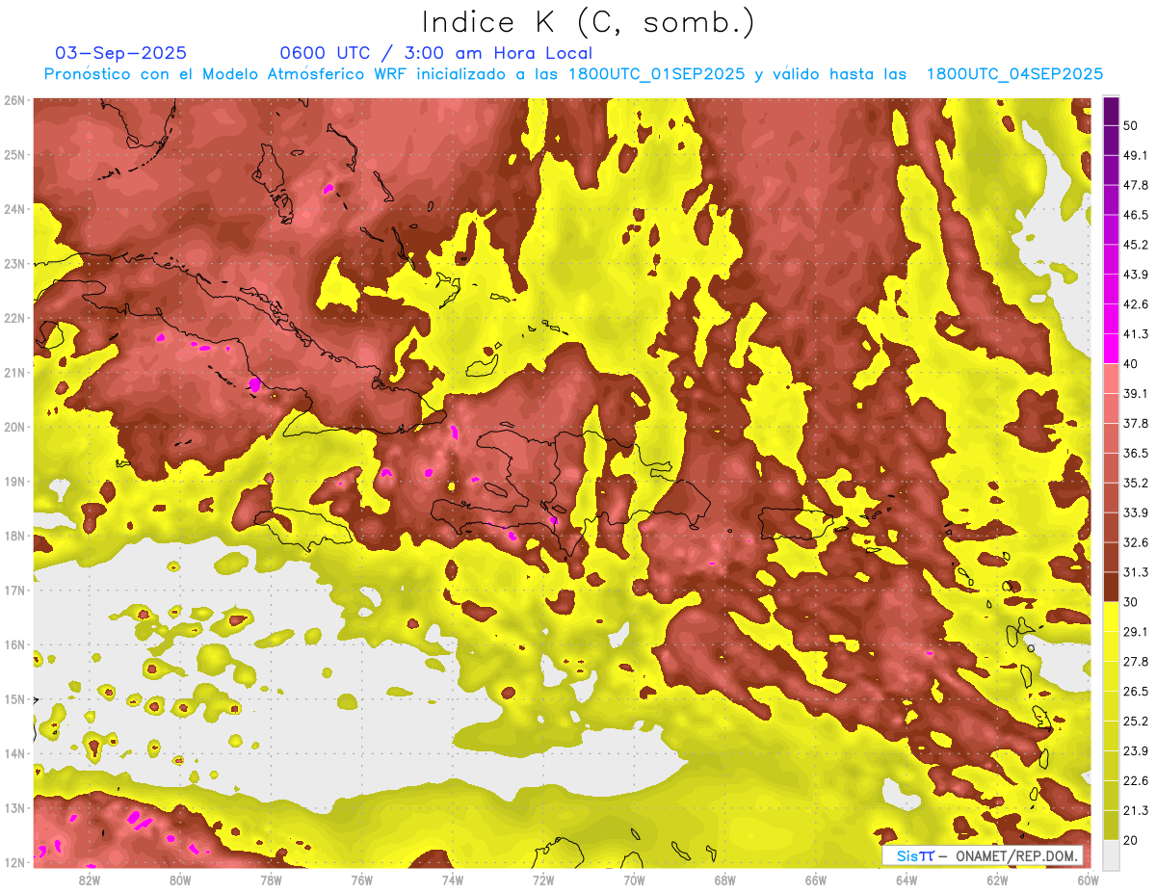
Task: Click the colorbar value '27.8'
Action: click(x=1135, y=662)
